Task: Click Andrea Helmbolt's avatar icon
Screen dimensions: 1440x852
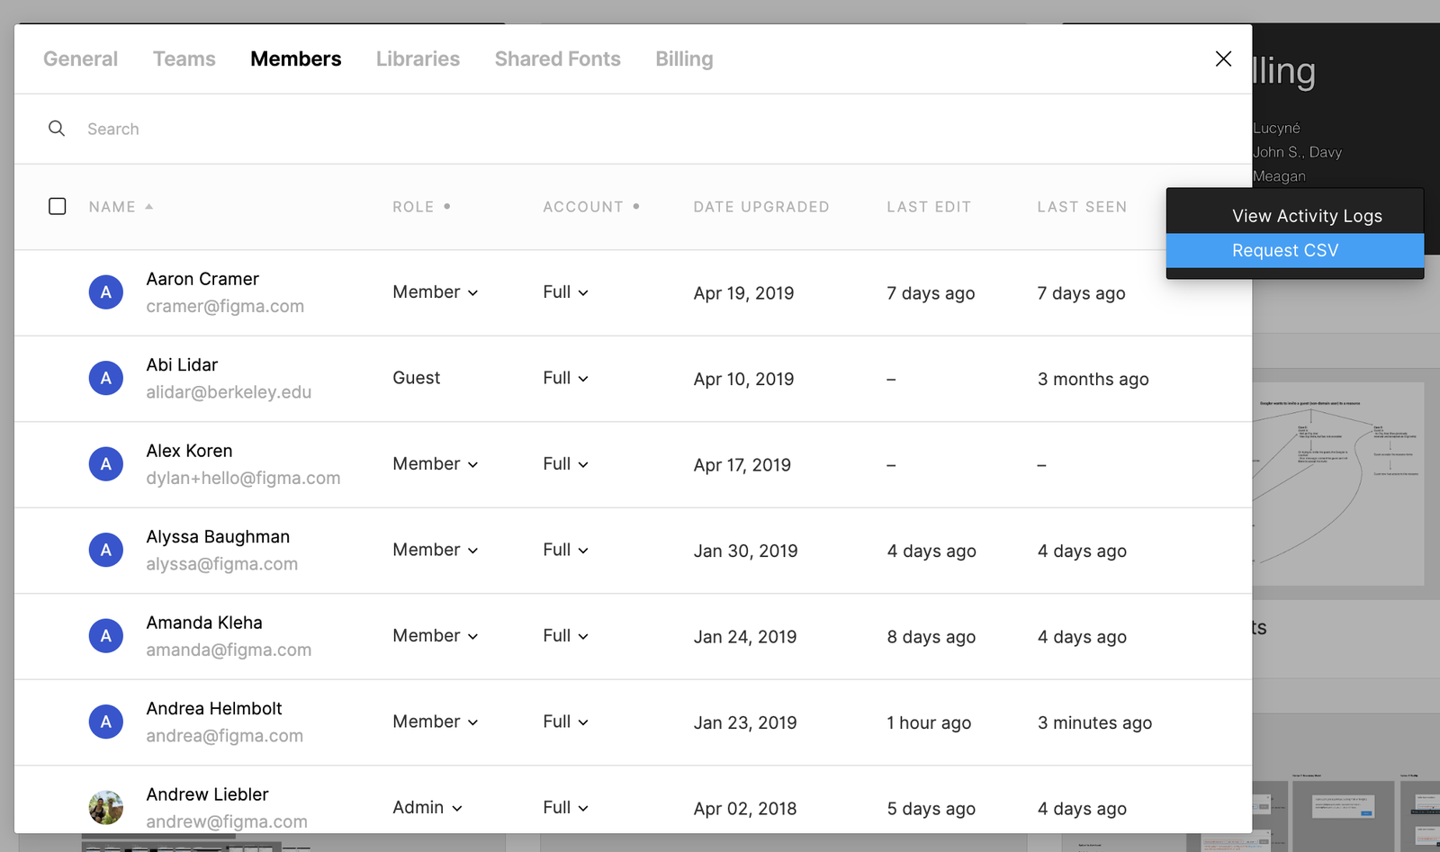Action: [106, 722]
